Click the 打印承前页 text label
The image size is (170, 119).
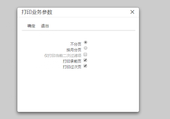point(72,61)
